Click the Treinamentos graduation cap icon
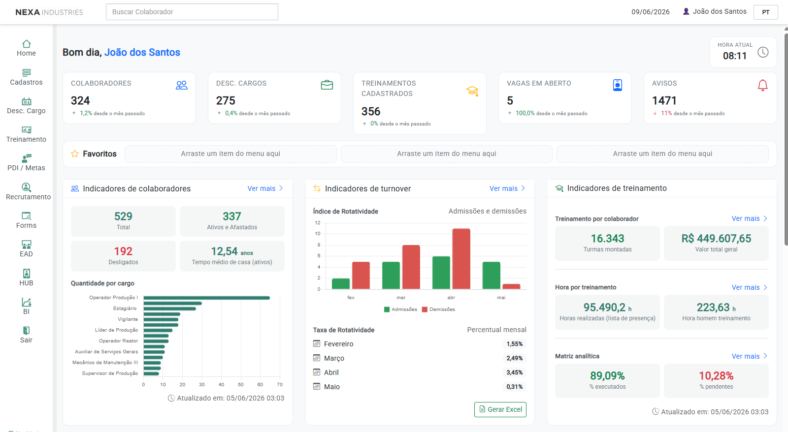The width and height of the screenshot is (788, 432). pyautogui.click(x=472, y=91)
